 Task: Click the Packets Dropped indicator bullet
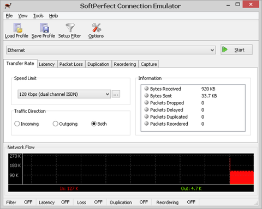146,102
